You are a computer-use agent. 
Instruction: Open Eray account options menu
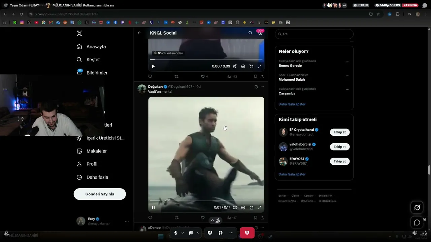click(x=127, y=221)
